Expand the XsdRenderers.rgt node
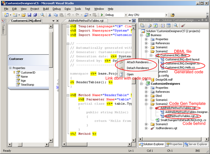This screenshot has height=154, width=210. (146, 128)
